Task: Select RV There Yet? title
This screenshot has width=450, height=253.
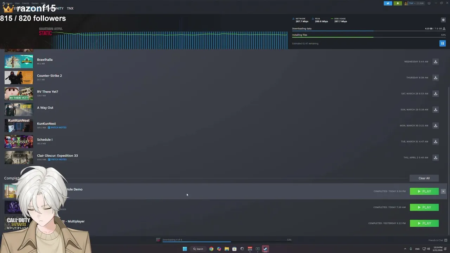Action: (x=47, y=92)
